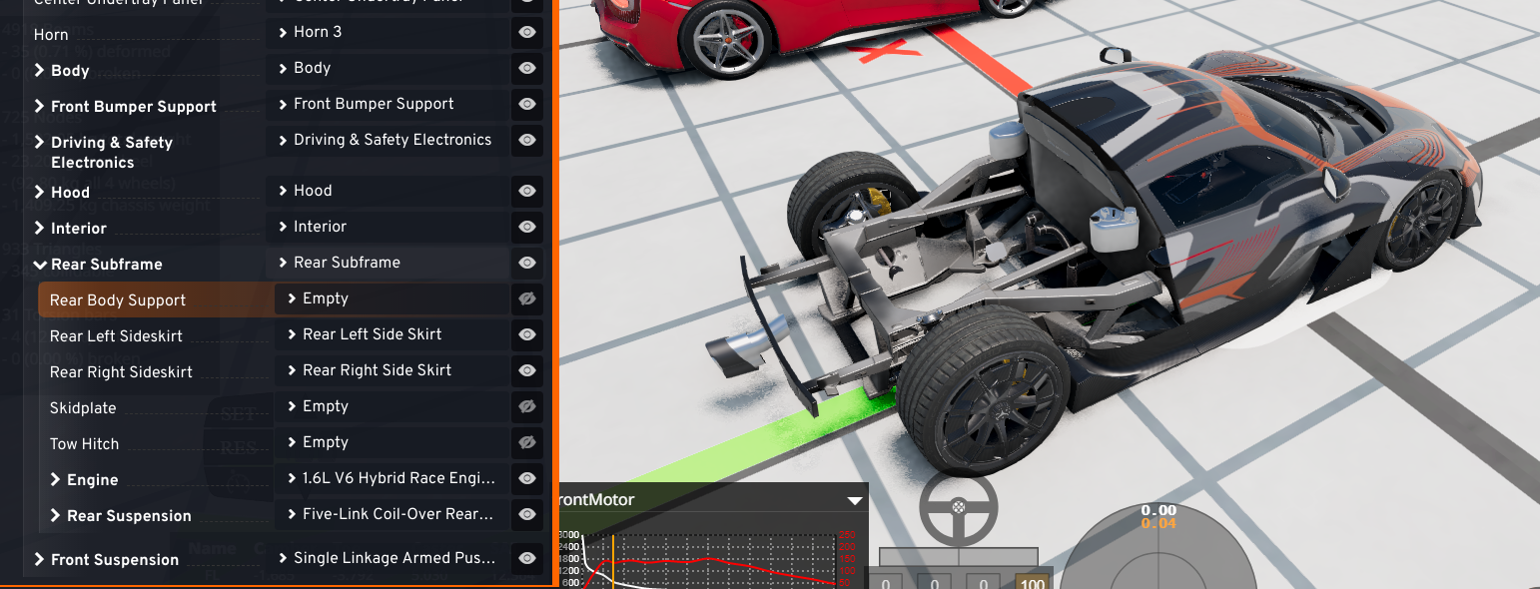Expand the Interior category
Viewport: 1540px width, 589px height.
40,229
